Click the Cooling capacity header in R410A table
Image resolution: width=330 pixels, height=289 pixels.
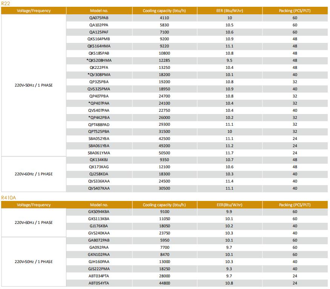tap(164, 205)
